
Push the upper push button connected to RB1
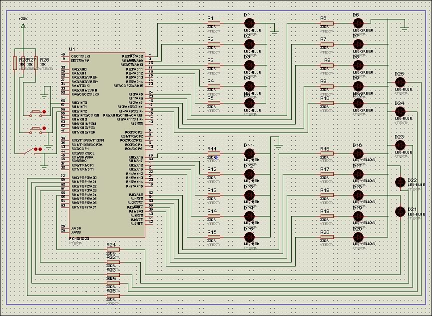tap(36, 111)
